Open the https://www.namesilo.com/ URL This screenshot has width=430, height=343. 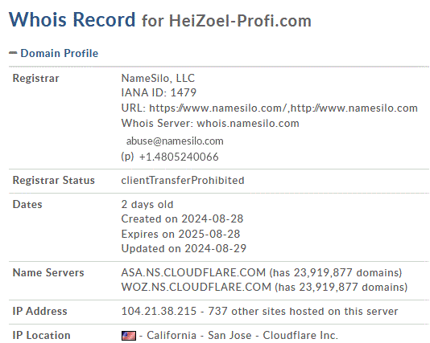click(217, 108)
